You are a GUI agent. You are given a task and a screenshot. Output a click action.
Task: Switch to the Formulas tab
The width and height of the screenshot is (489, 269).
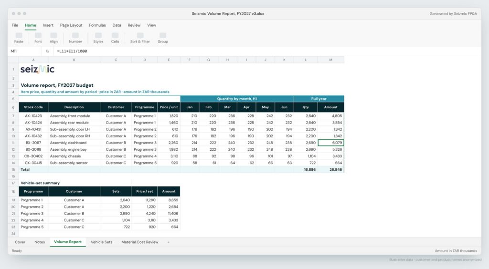[97, 25]
